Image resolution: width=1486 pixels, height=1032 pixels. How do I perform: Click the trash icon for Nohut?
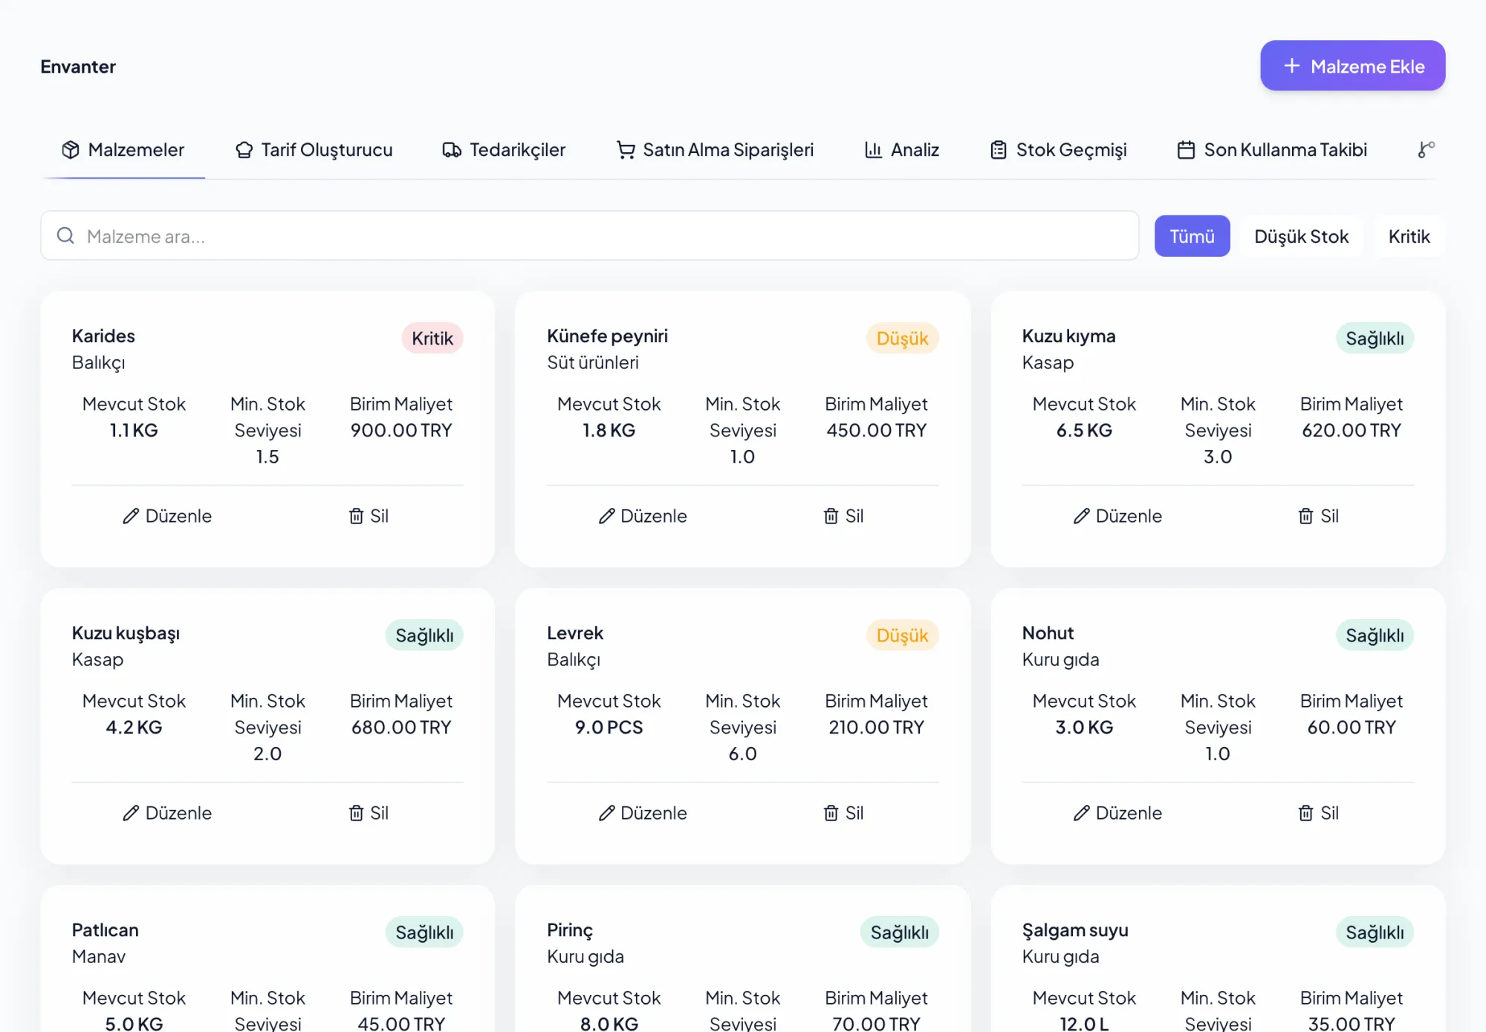(1305, 813)
